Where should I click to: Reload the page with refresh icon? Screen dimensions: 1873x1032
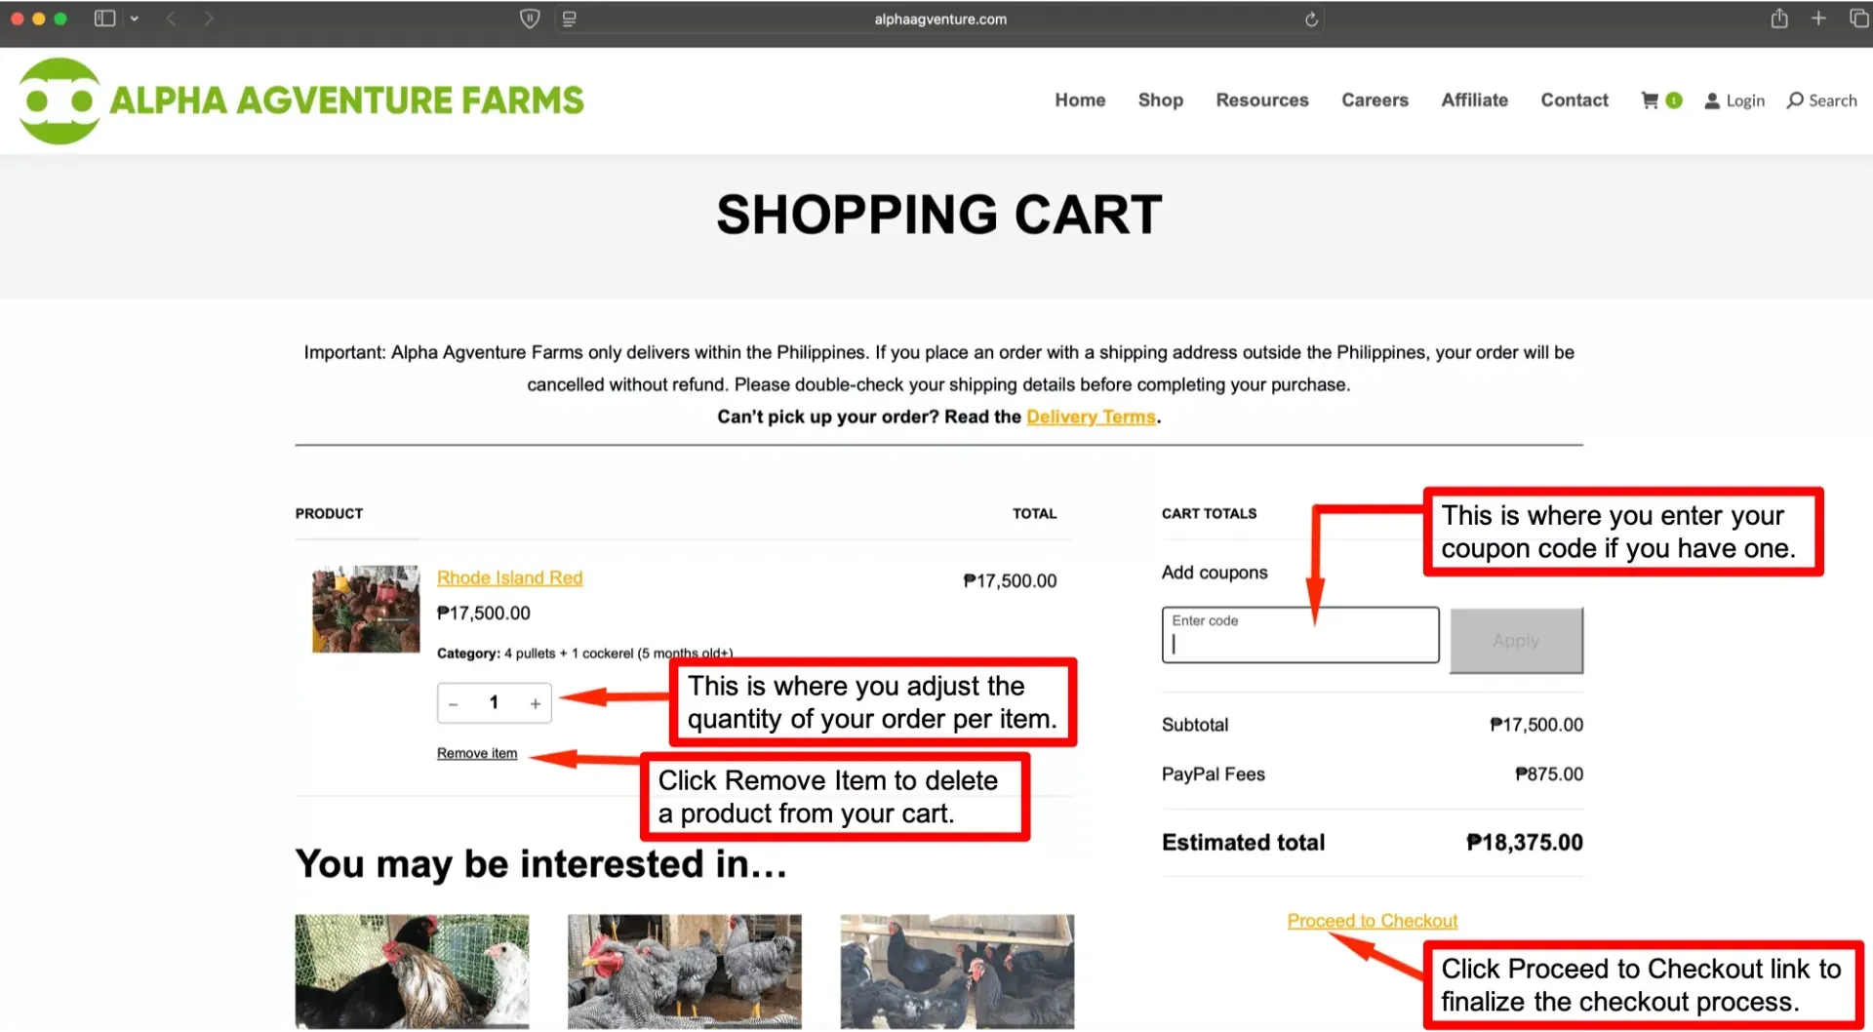pos(1311,20)
